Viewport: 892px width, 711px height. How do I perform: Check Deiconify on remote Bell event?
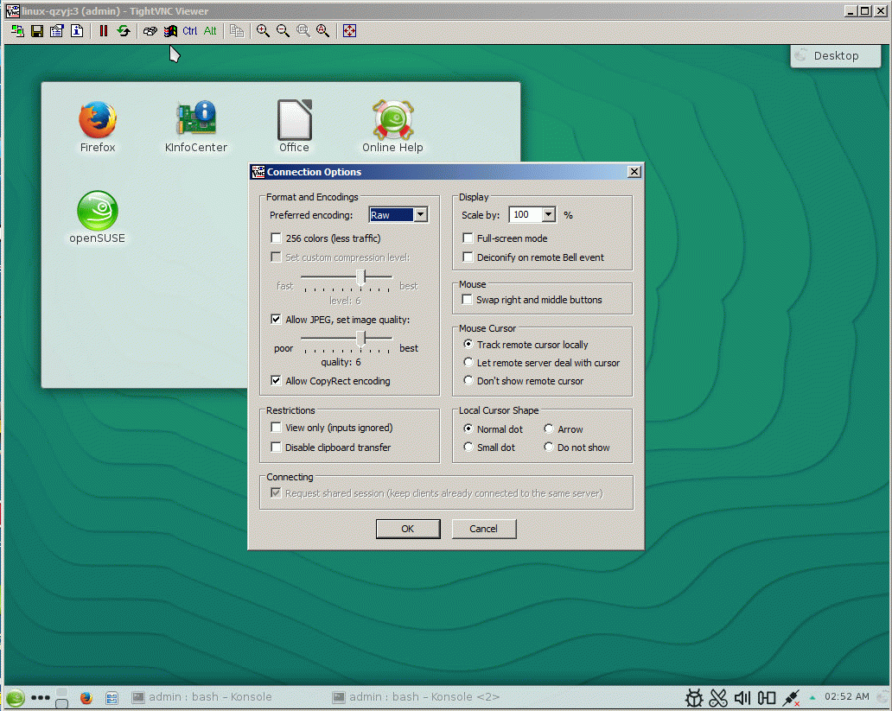pos(468,257)
